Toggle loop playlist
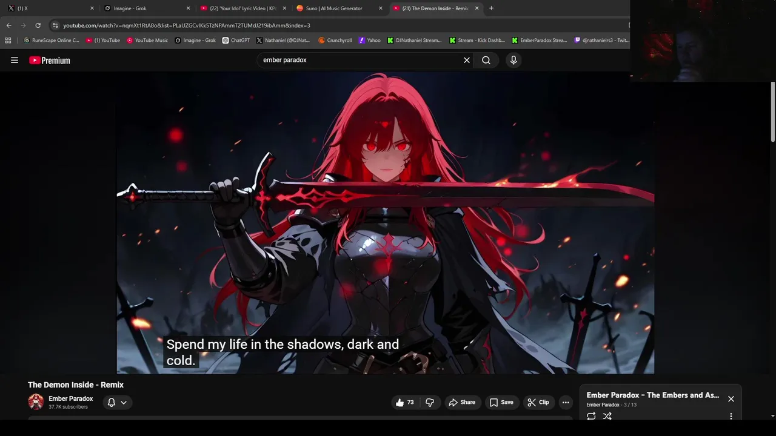The width and height of the screenshot is (776, 436). click(x=591, y=416)
